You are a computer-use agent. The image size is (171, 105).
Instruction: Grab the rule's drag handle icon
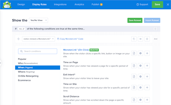click(x=18, y=39)
